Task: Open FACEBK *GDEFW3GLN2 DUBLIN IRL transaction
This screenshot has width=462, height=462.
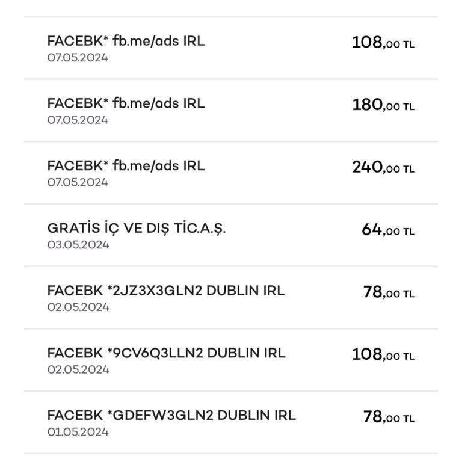Action: coord(231,422)
